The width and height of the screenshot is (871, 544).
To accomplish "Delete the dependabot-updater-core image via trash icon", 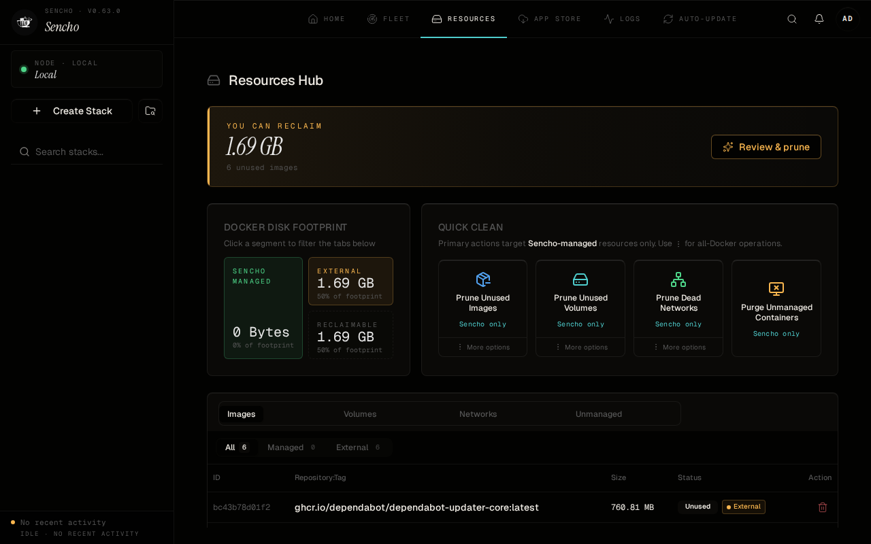I will 823,507.
